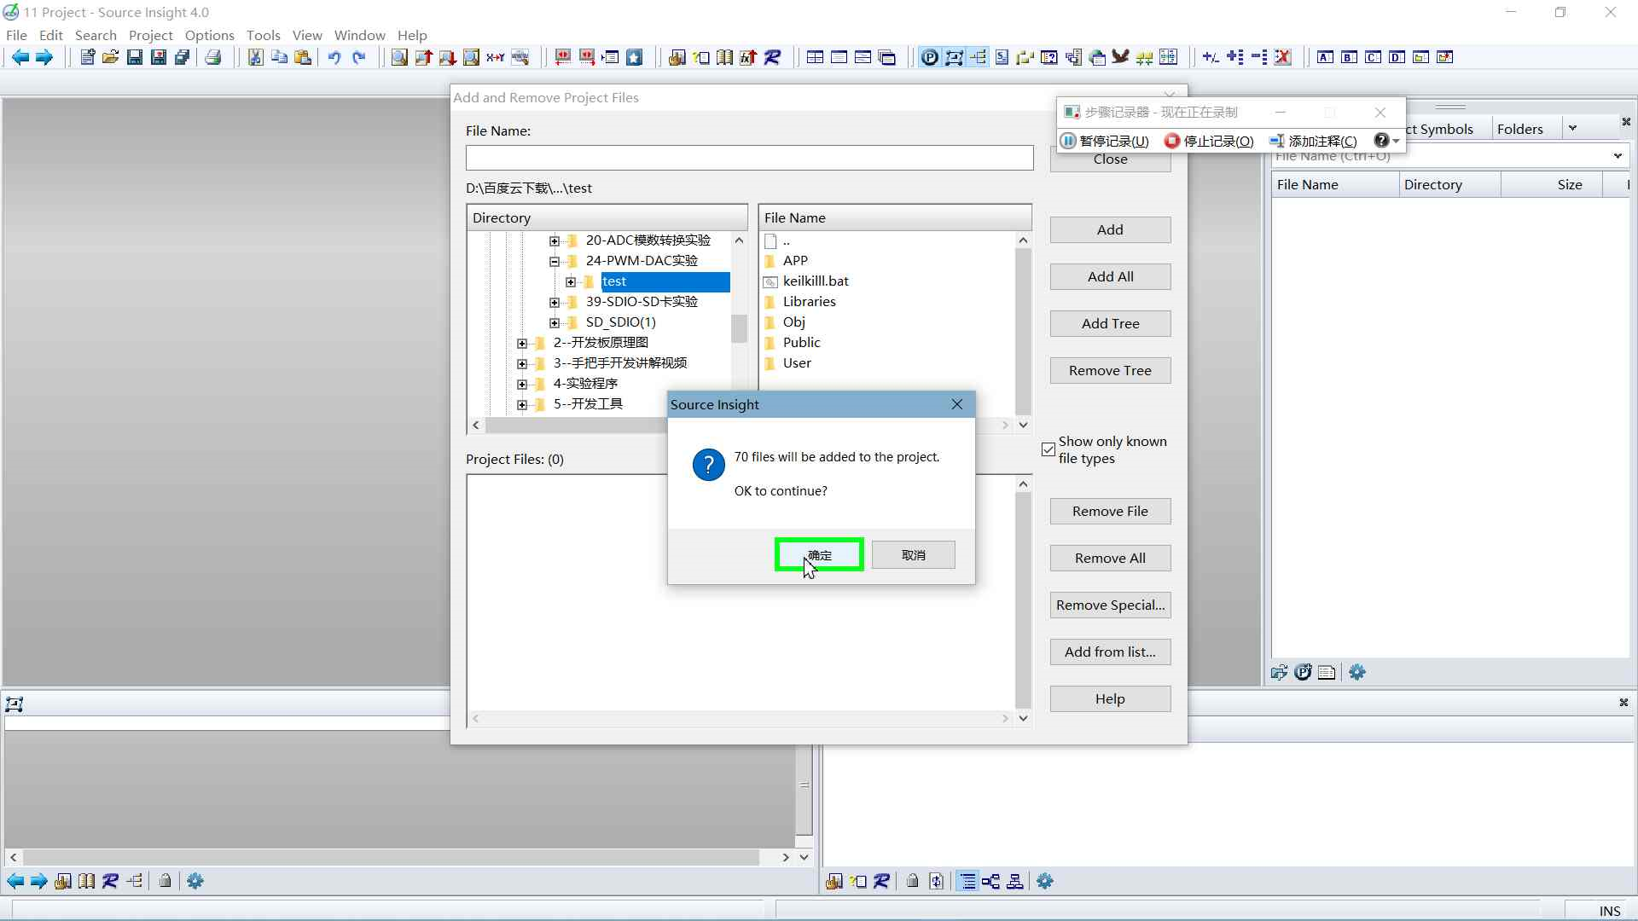Click the Redo arrow icon
Viewport: 1638px width, 921px height.
pyautogui.click(x=359, y=57)
